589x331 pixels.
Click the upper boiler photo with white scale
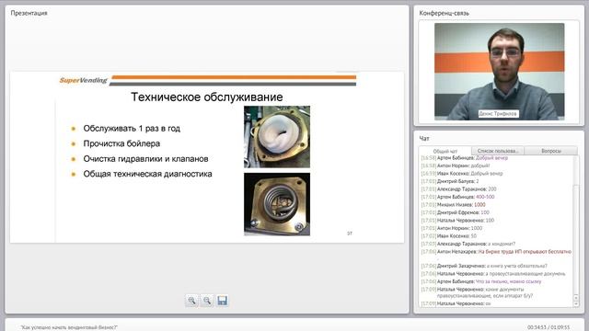coord(277,137)
